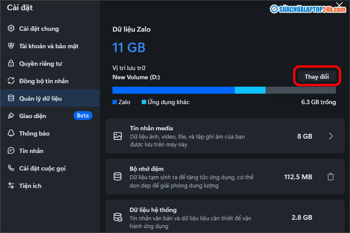Screen dimensions: 350x233
Task: Click the bell icon for Thông báo
Action: (11, 134)
